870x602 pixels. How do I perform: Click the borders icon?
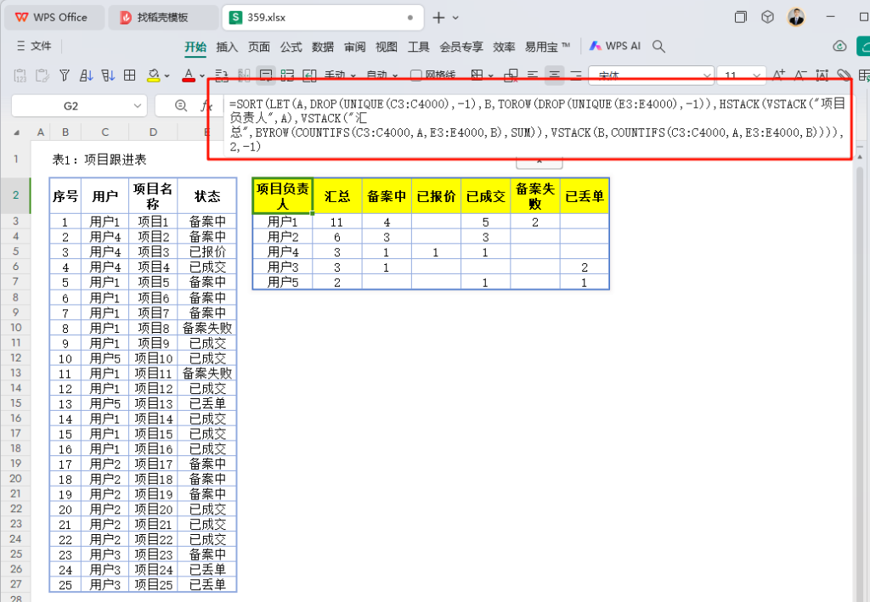click(477, 75)
